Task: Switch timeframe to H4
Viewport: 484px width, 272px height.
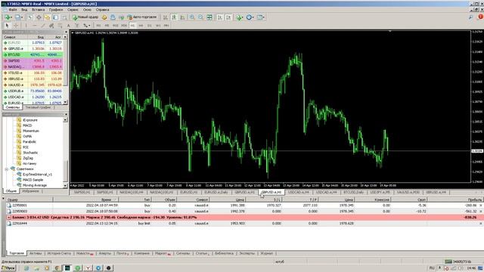Action: (x=141, y=25)
